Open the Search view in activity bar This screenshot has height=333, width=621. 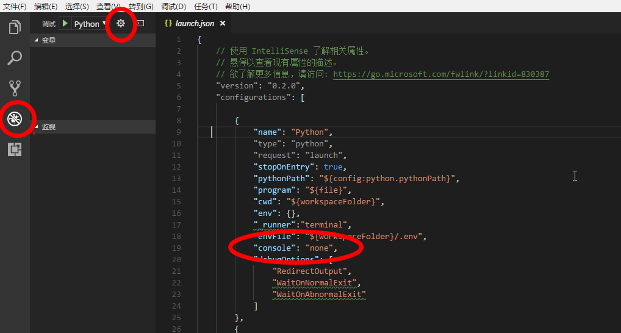[x=15, y=58]
